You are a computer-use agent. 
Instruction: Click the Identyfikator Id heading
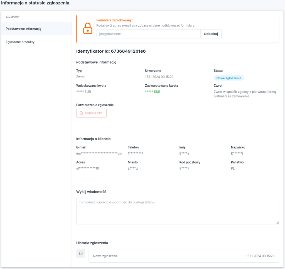pyautogui.click(x=111, y=51)
